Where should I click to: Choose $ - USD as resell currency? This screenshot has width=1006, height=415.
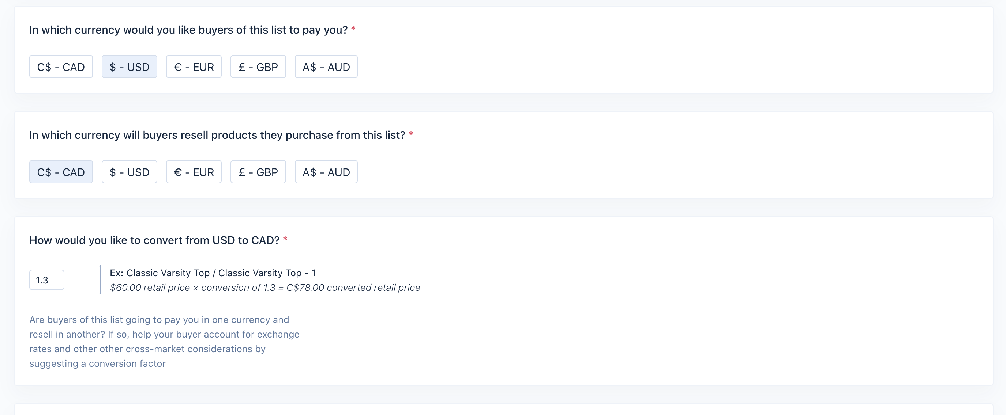pos(129,172)
